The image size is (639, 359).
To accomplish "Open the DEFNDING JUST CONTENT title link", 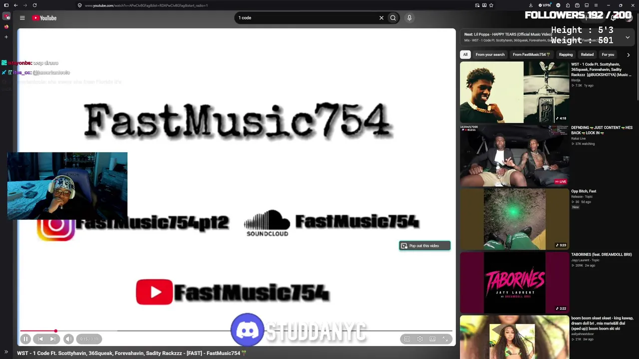I will pyautogui.click(x=602, y=130).
